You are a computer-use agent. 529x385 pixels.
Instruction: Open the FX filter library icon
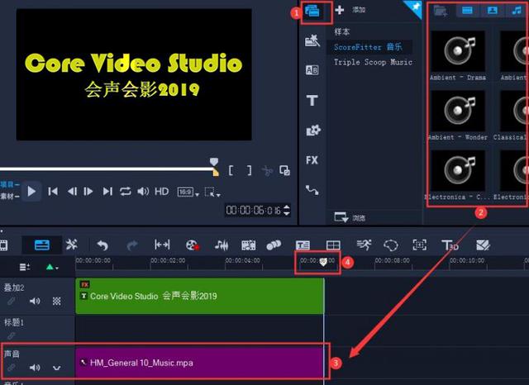[312, 160]
